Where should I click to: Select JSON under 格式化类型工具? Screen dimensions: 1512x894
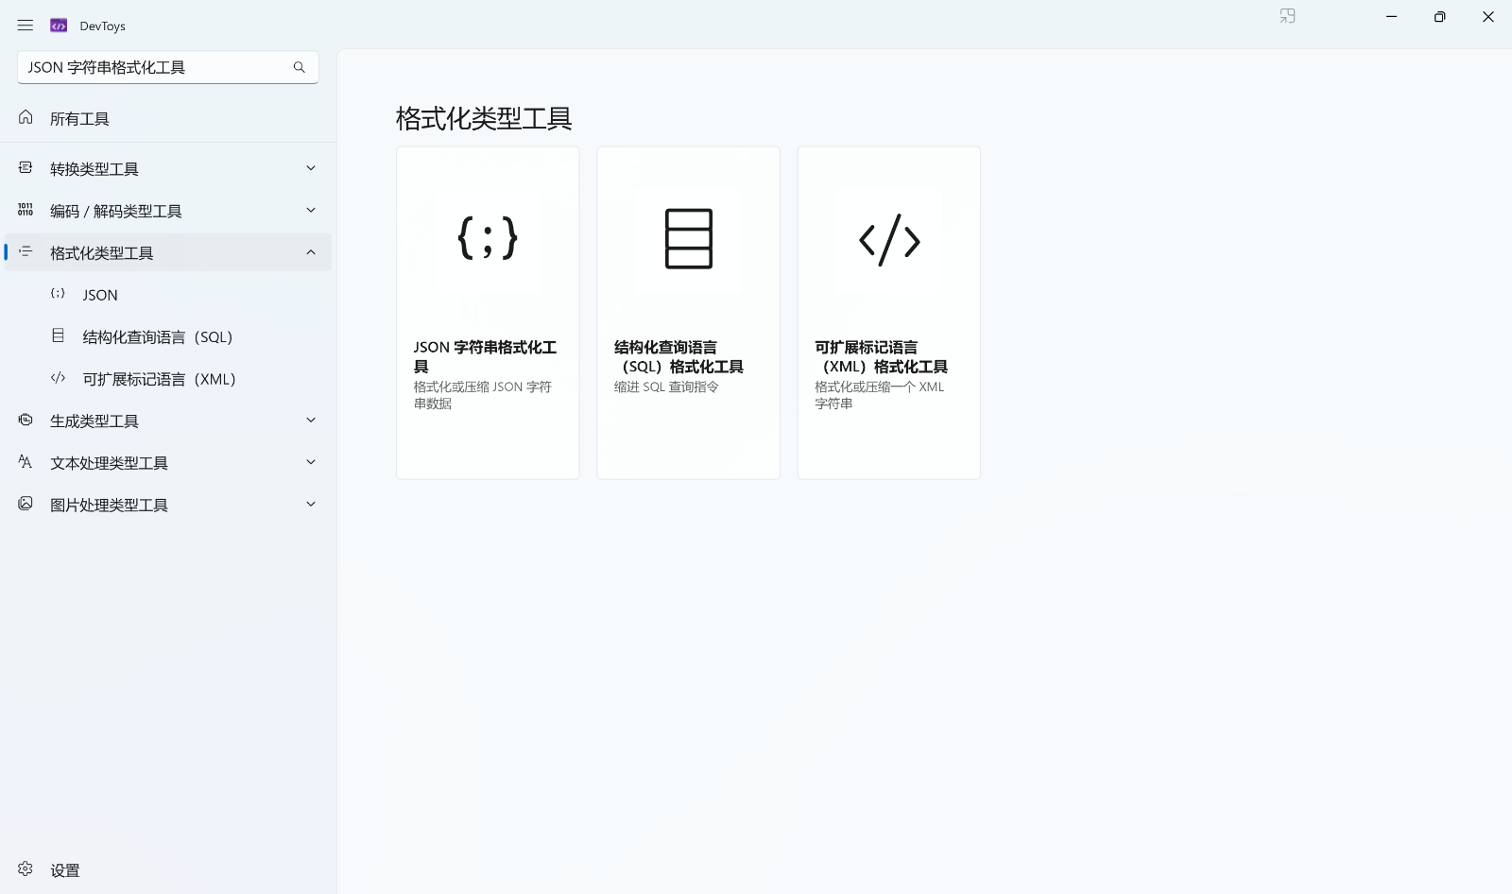click(168, 295)
